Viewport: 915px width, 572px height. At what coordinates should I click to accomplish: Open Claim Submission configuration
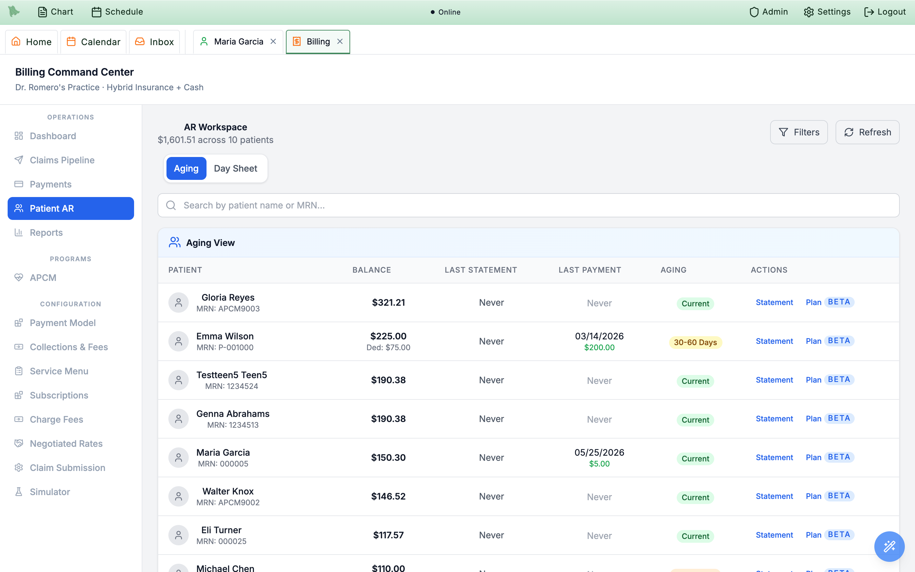71,468
